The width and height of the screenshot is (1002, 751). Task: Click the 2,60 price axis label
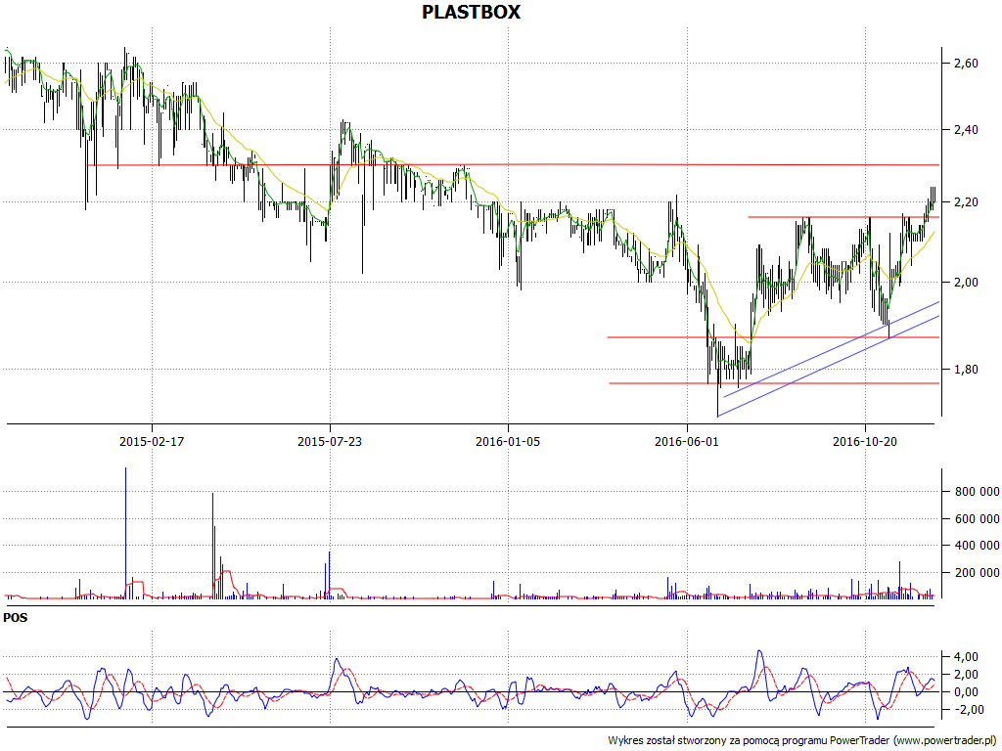tap(965, 63)
